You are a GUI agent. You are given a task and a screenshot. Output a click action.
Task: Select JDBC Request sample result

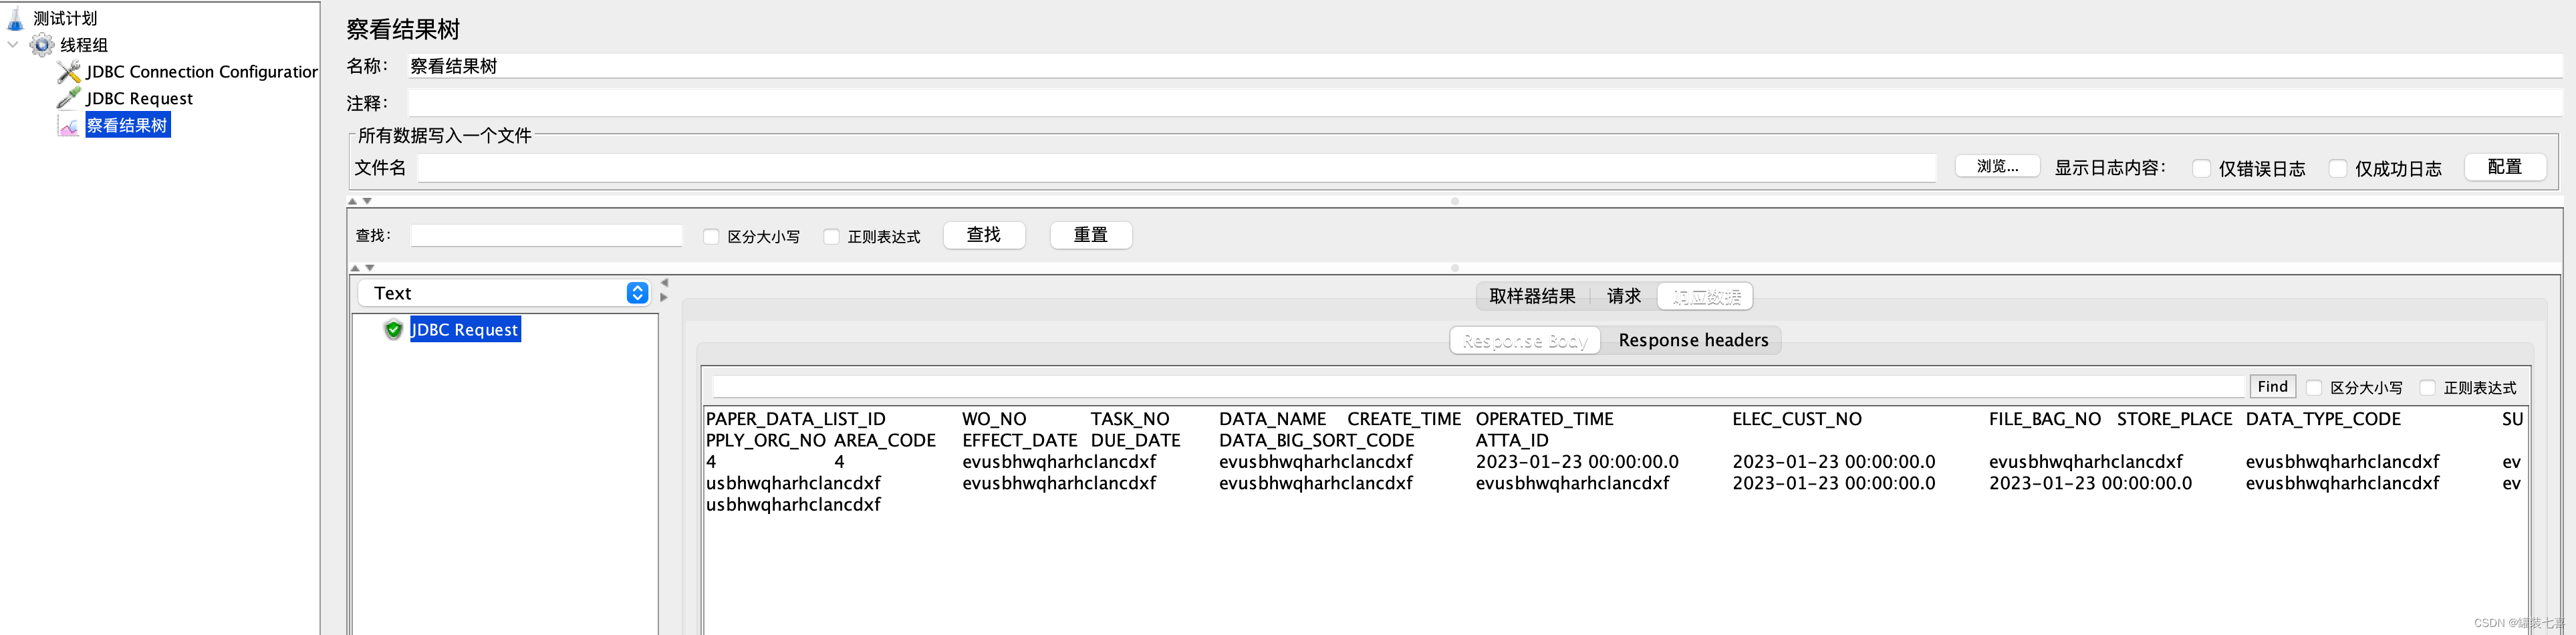[465, 329]
